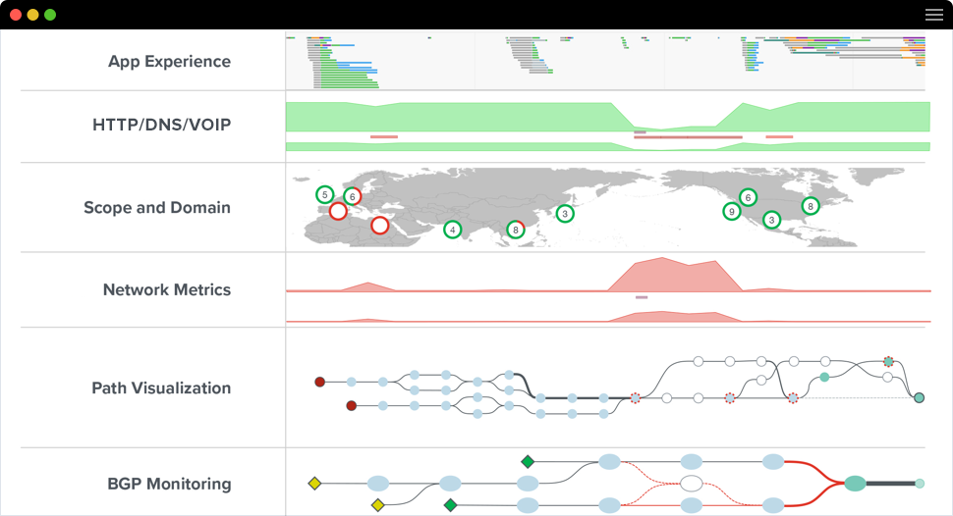Screen dimensions: 953x516
Task: Click the teal destination node ending Path Visualization
Action: click(919, 398)
